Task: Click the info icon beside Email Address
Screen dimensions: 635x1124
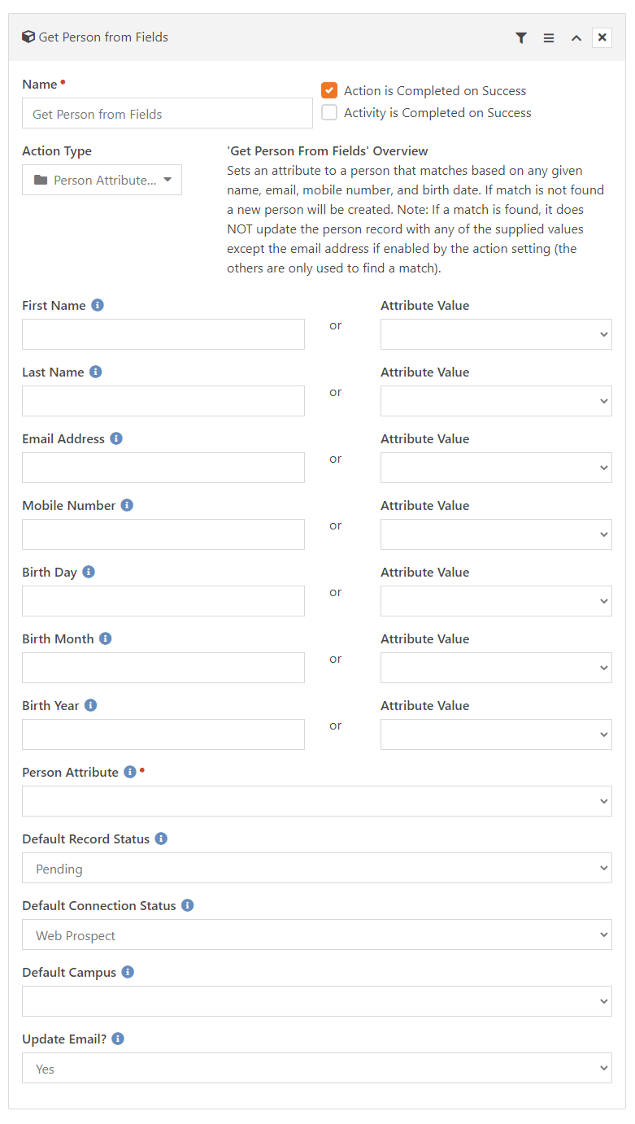Action: click(116, 438)
